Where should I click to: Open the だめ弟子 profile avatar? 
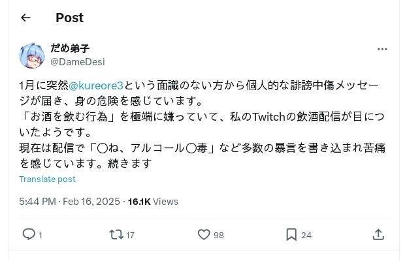click(32, 55)
